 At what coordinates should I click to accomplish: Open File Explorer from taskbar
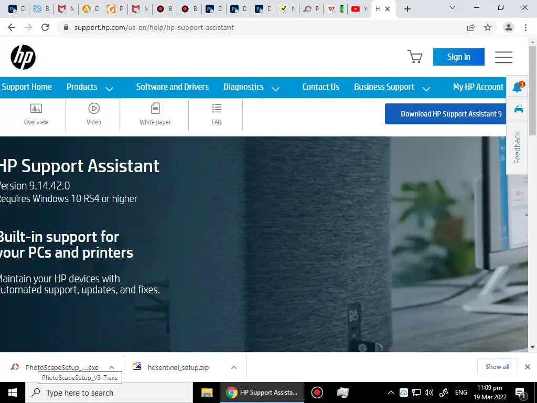click(x=207, y=393)
